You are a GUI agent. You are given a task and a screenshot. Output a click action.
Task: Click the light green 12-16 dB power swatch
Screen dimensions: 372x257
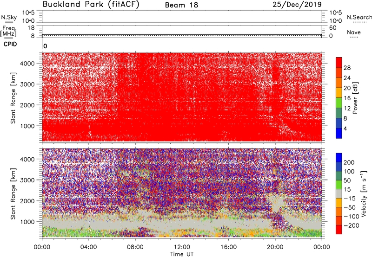coord(339,103)
